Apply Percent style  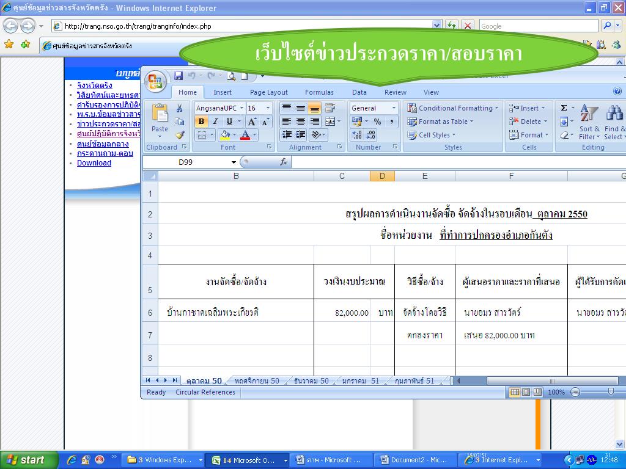point(377,122)
